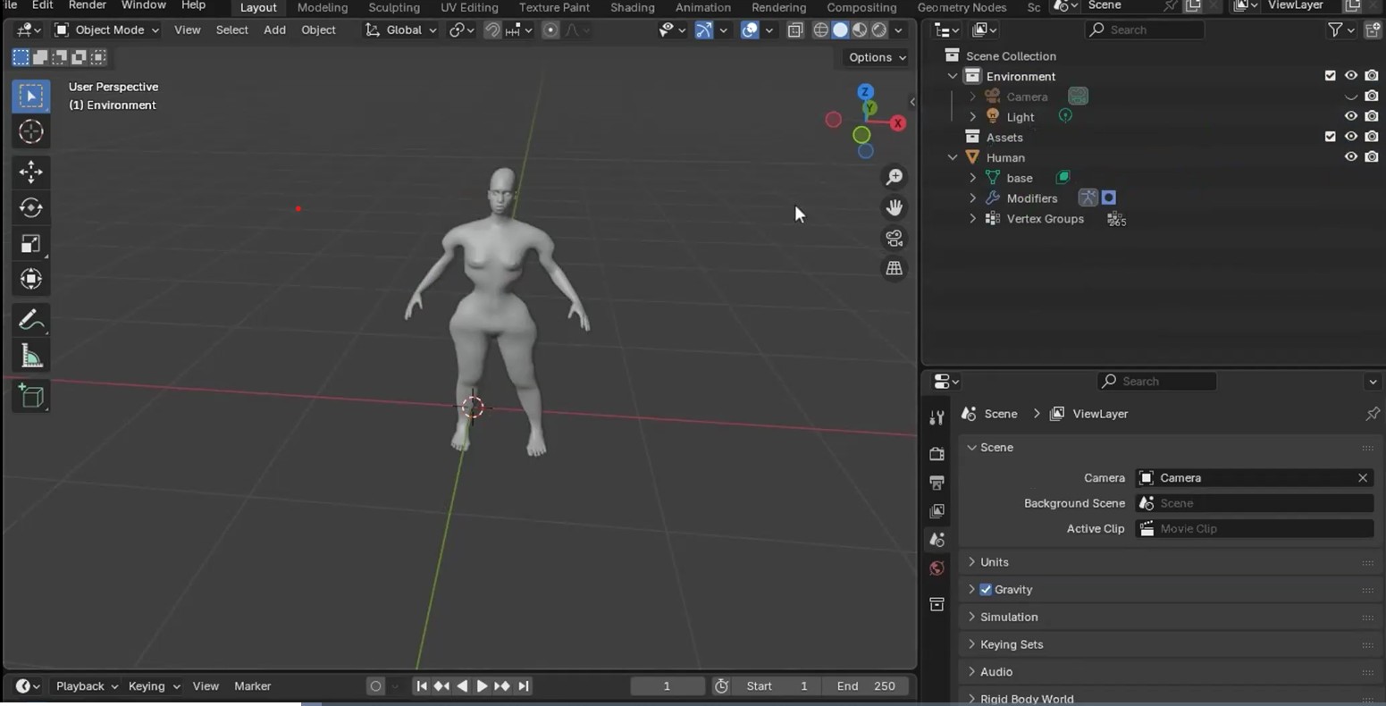Select the Cursor tool

coord(31,131)
